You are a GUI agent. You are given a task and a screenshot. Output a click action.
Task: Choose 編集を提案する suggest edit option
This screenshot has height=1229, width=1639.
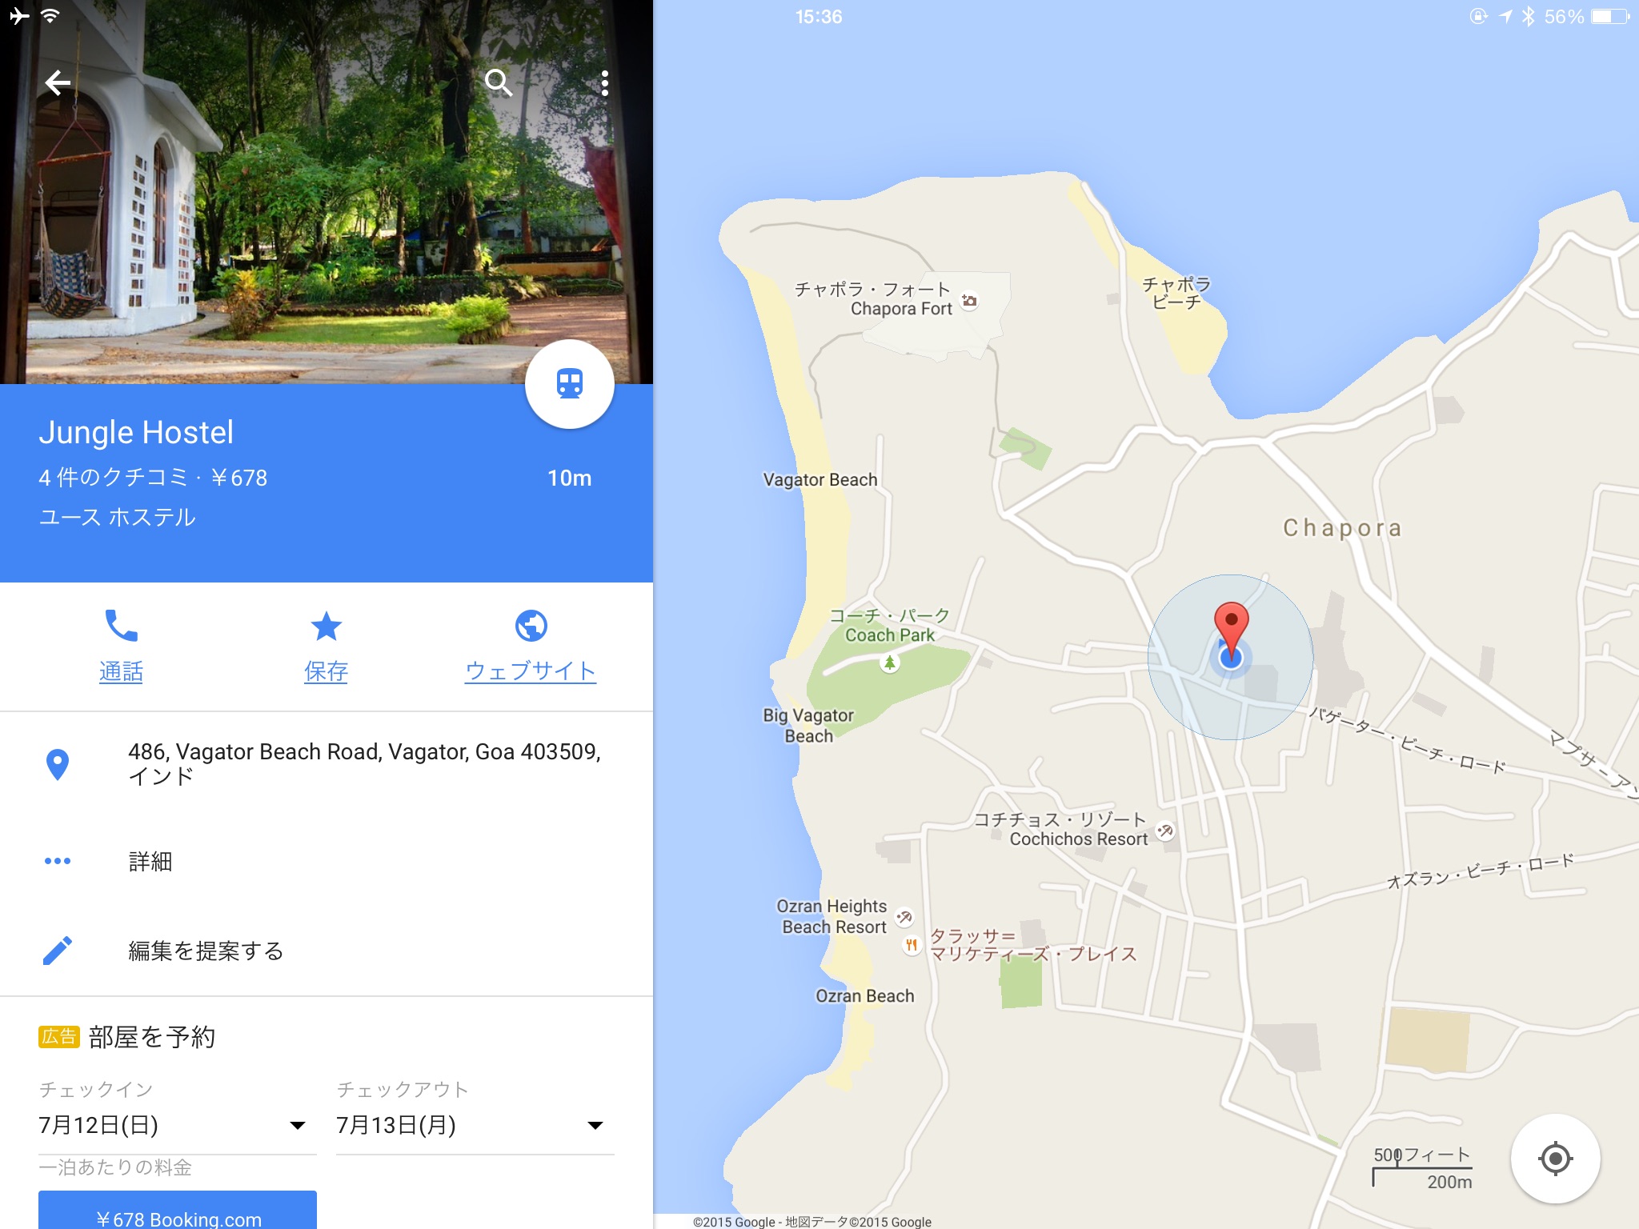pyautogui.click(x=327, y=951)
